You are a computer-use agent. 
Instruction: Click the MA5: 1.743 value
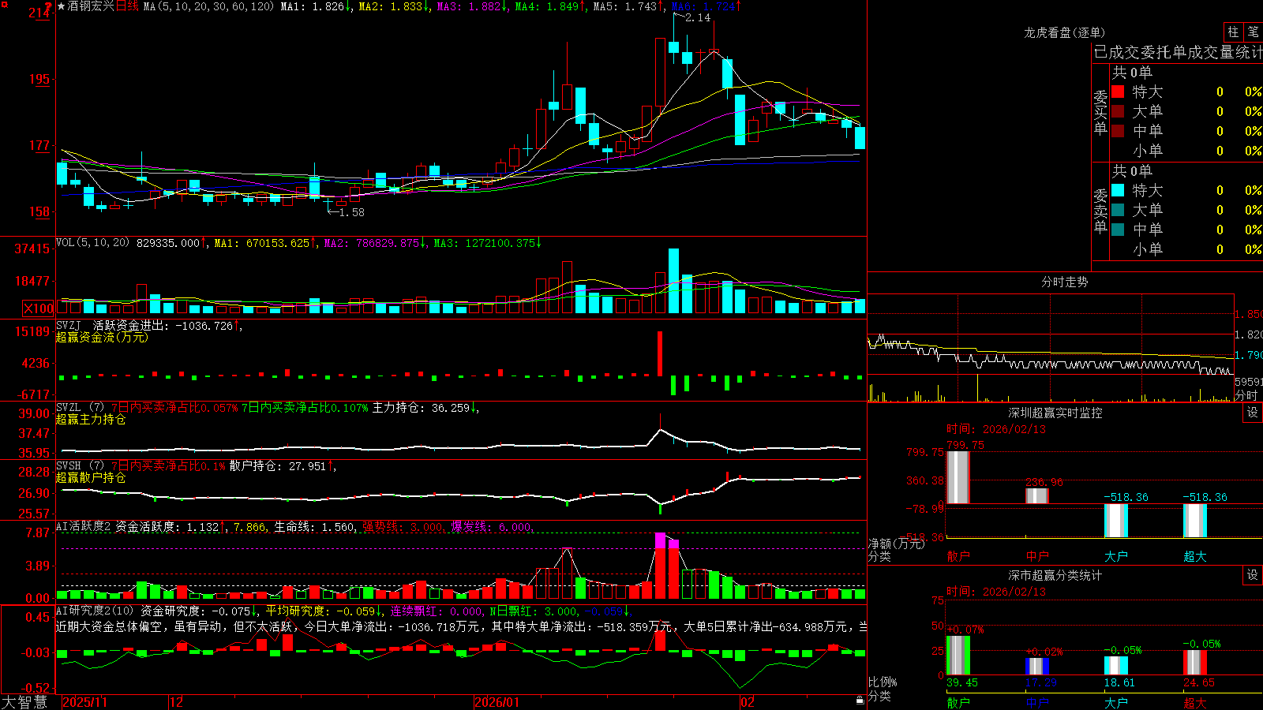click(x=628, y=6)
